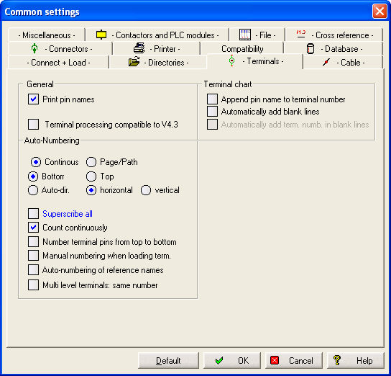391x376 pixels.
Task: Open the Database tab cylinder icon
Action: tap(310, 49)
